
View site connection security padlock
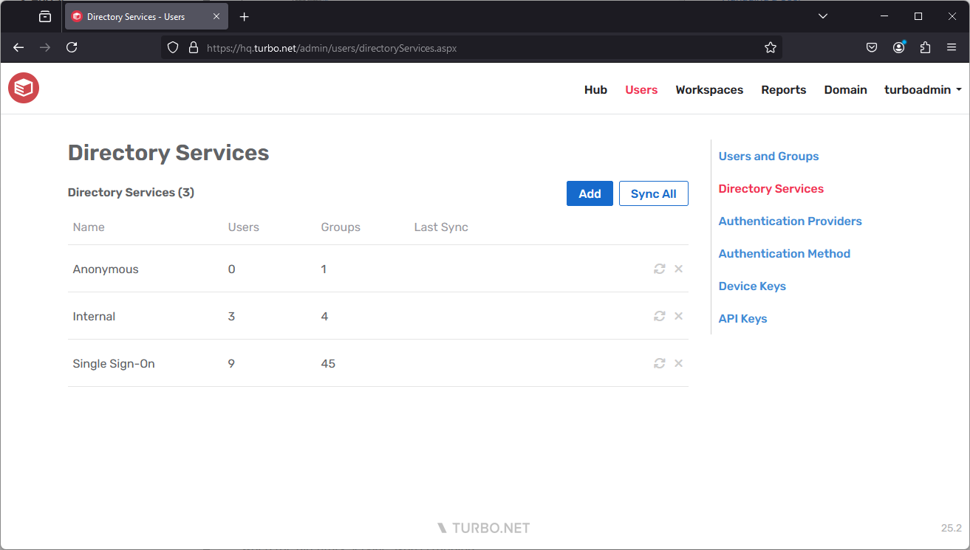point(193,47)
